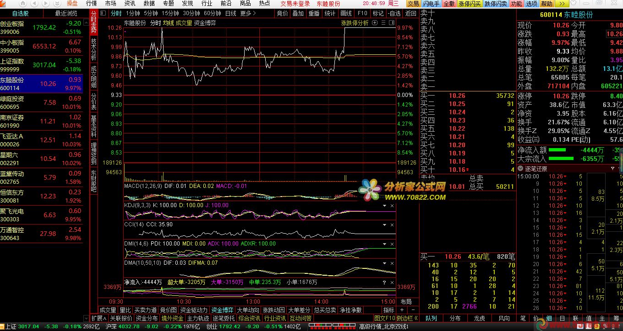Screen dimensions: 623x331
Task: Switch to 最近浏览 list tab
Action: 66,14
